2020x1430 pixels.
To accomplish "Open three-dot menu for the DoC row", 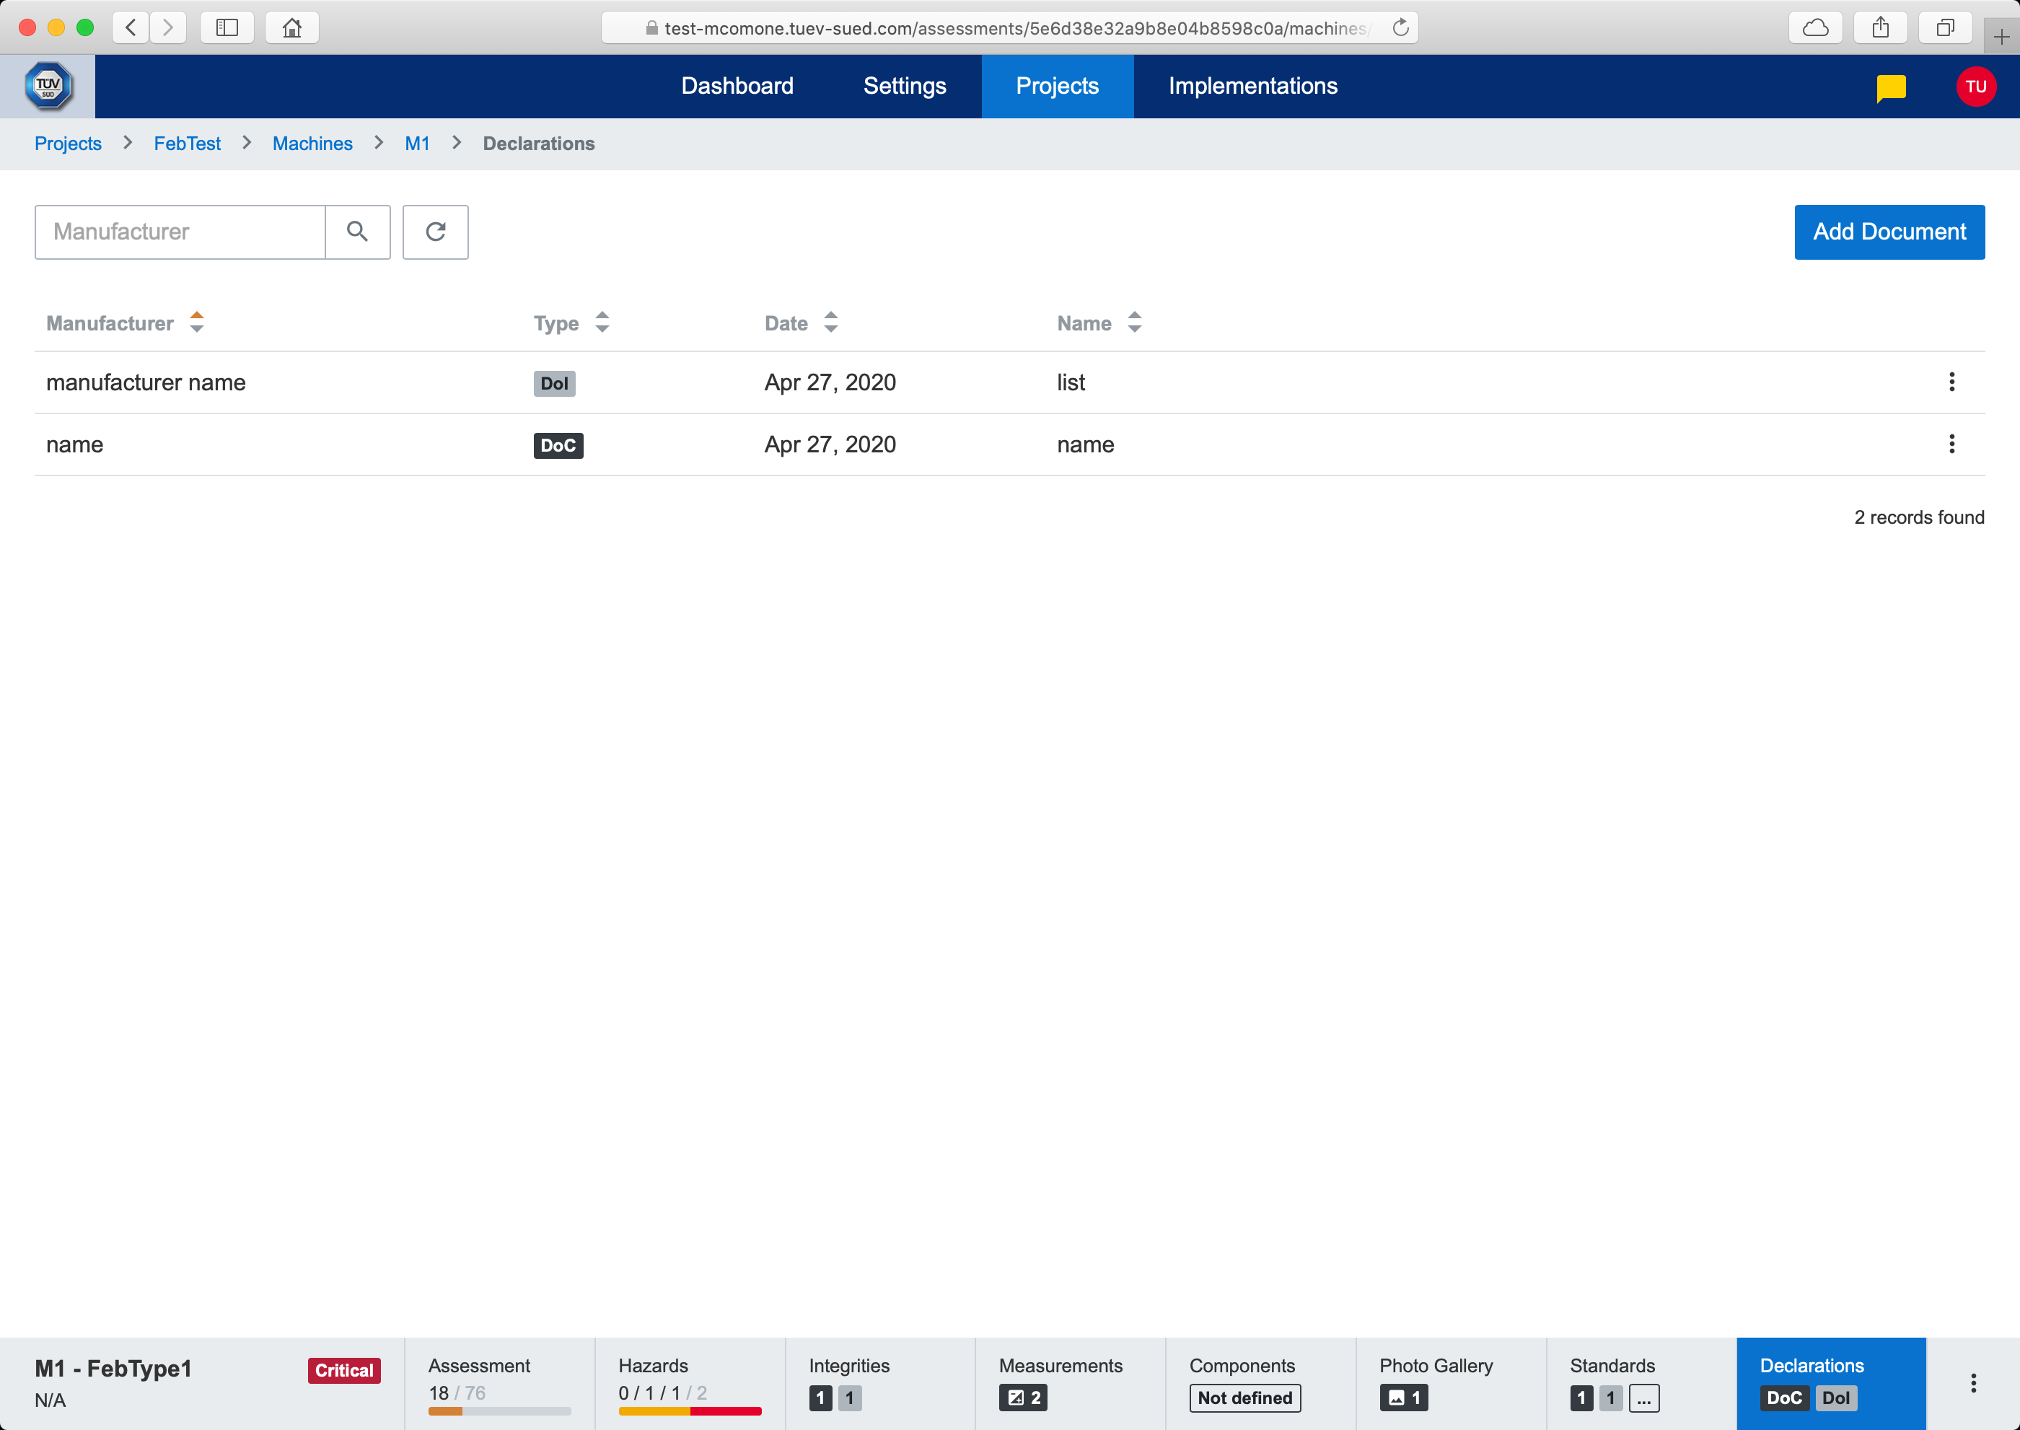I will (x=1951, y=444).
